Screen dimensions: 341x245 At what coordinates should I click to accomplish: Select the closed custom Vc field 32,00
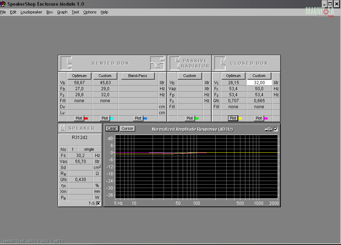(x=259, y=83)
